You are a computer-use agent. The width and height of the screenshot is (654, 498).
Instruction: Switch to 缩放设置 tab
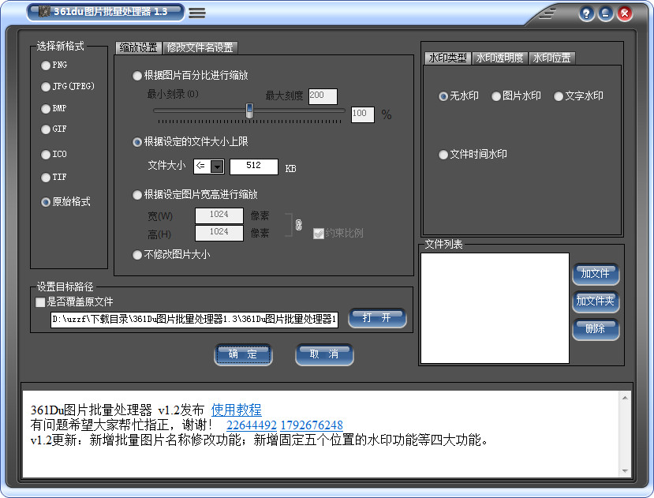coord(139,47)
